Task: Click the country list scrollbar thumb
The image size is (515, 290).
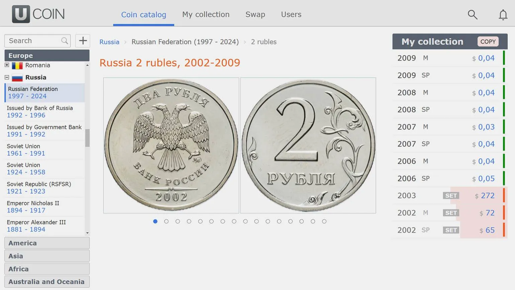Action: coord(87,138)
